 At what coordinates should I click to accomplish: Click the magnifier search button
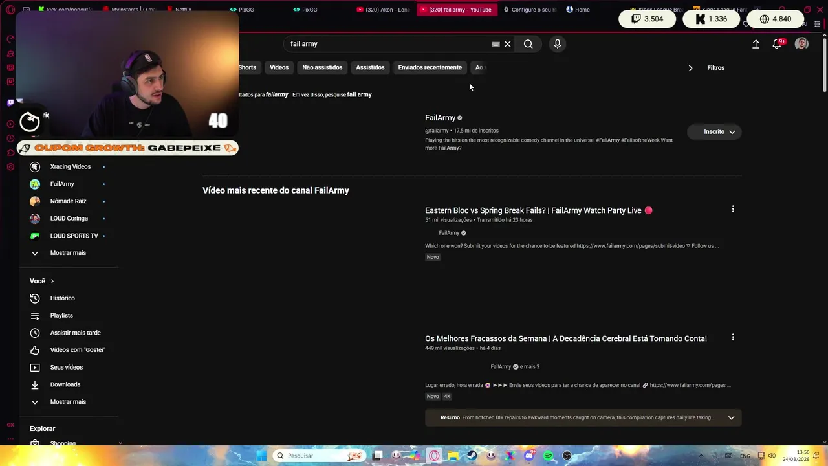tap(528, 44)
